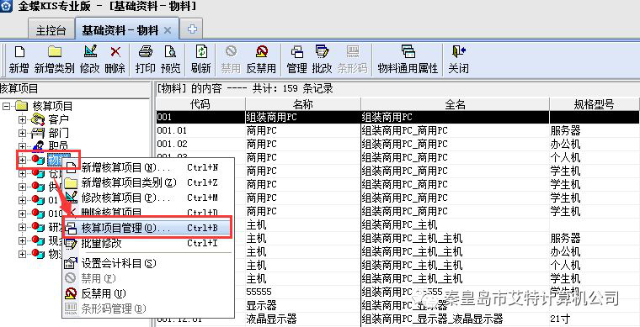The height and width of the screenshot is (327, 640).
Task: Expand the 职员 tree node
Action: pos(22,145)
